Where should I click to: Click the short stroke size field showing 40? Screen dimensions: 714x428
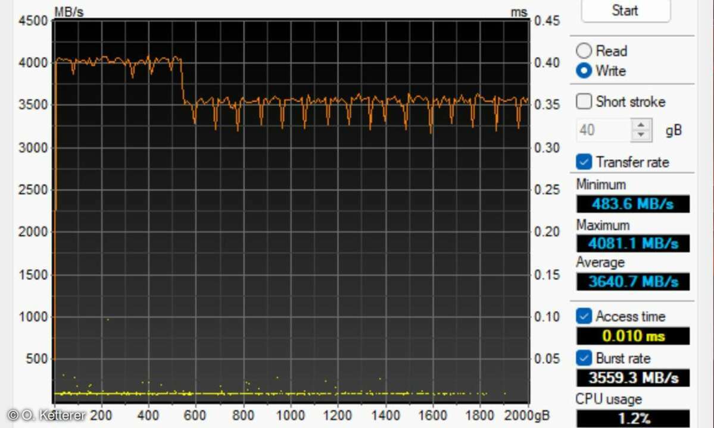click(603, 130)
